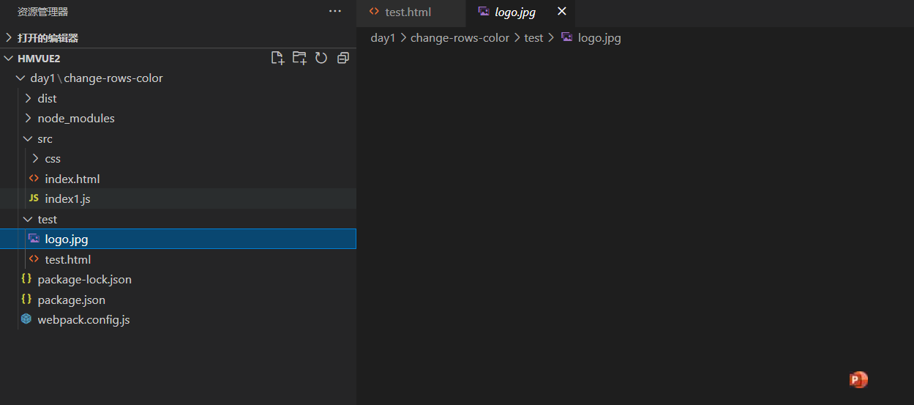The height and width of the screenshot is (405, 914).
Task: Collapse all folders in explorer
Action: click(343, 58)
